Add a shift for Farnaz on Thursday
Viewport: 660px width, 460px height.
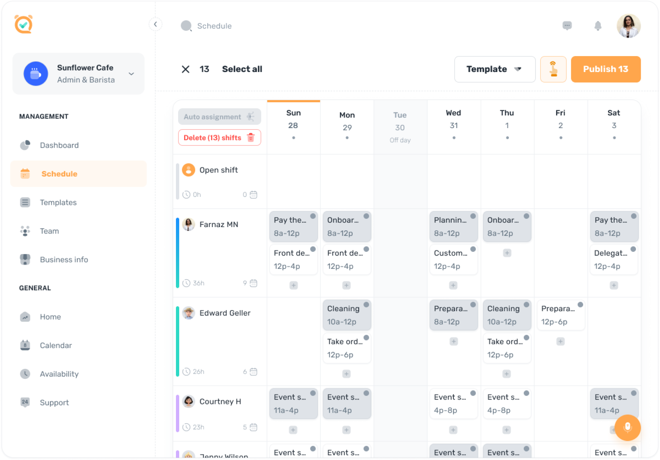tap(507, 253)
